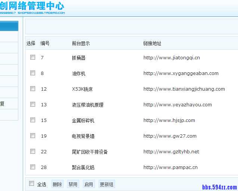Click the 删除 delete button
Image resolution: width=238 pixels, height=191 pixels.
tap(57, 184)
